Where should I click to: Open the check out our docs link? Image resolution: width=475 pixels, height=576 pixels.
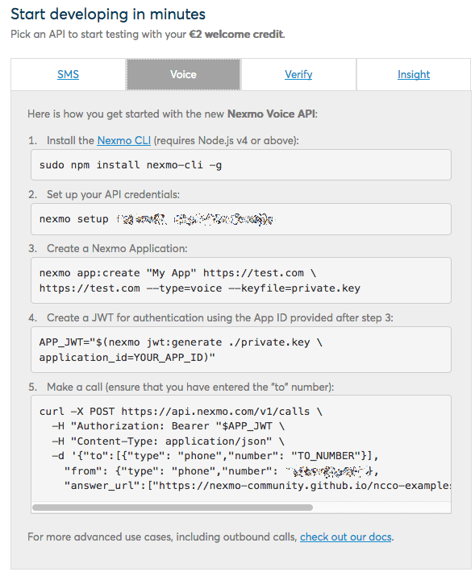[346, 537]
